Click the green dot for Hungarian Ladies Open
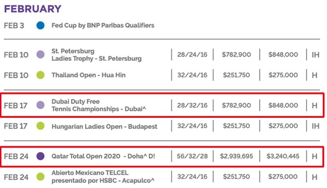The width and height of the screenshot is (327, 188). pos(40,126)
